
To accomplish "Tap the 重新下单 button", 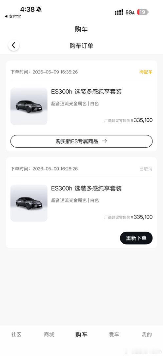I will click(136, 238).
